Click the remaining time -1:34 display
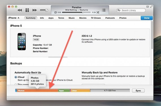 (x=94, y=12)
